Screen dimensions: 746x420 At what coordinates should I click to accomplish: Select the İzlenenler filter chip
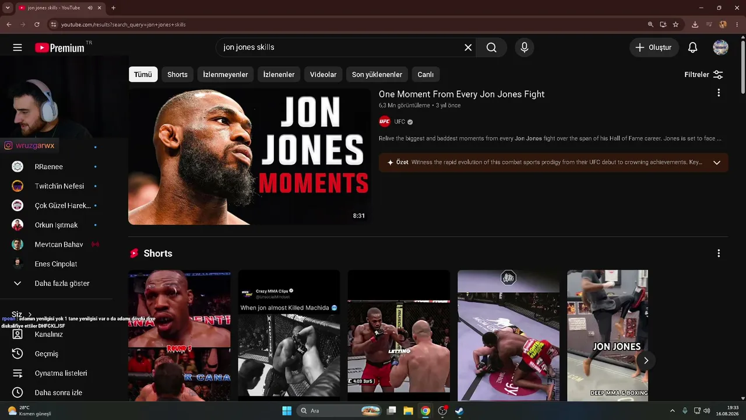point(279,75)
